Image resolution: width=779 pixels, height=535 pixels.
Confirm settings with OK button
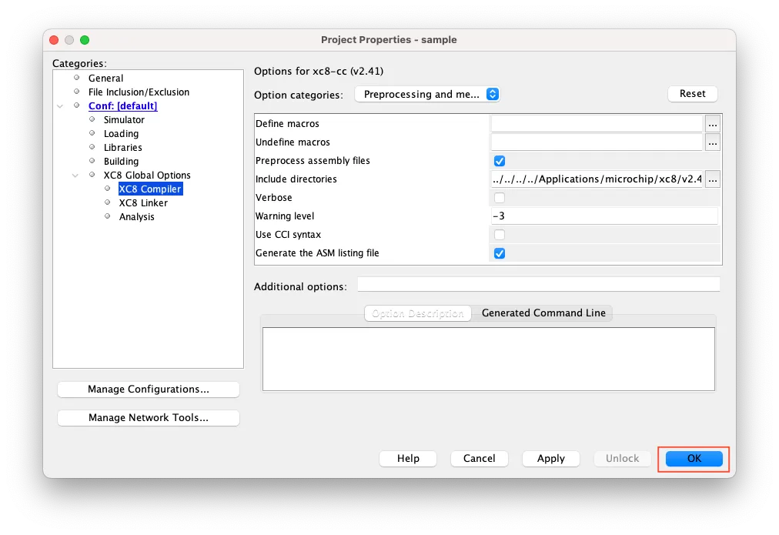[x=694, y=459]
